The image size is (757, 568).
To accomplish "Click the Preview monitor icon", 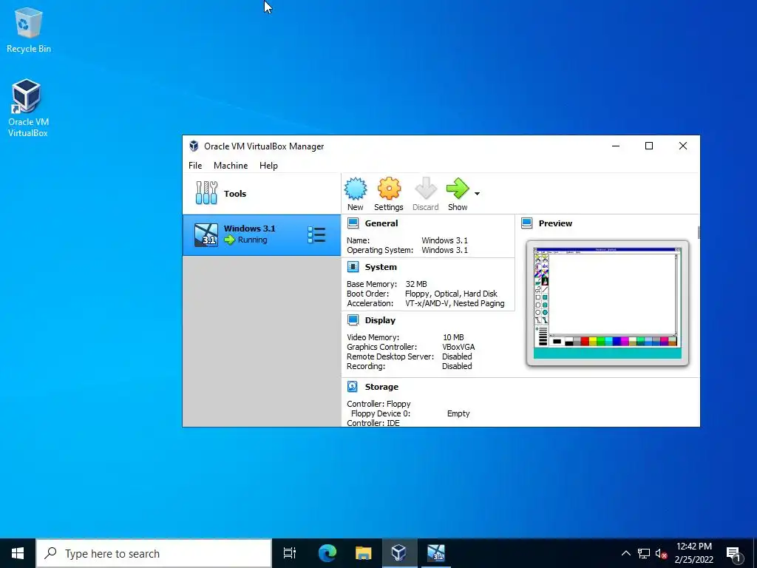I will coord(527,223).
